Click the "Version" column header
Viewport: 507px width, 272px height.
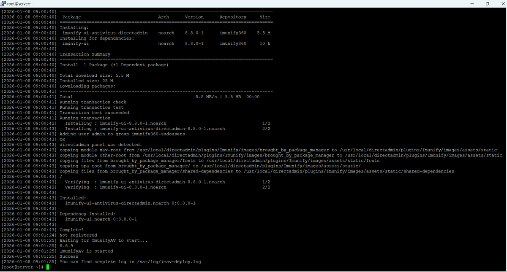[194, 17]
